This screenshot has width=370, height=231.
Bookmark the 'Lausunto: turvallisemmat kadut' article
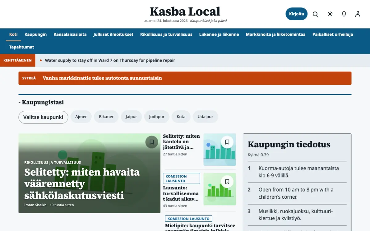pyautogui.click(x=227, y=182)
